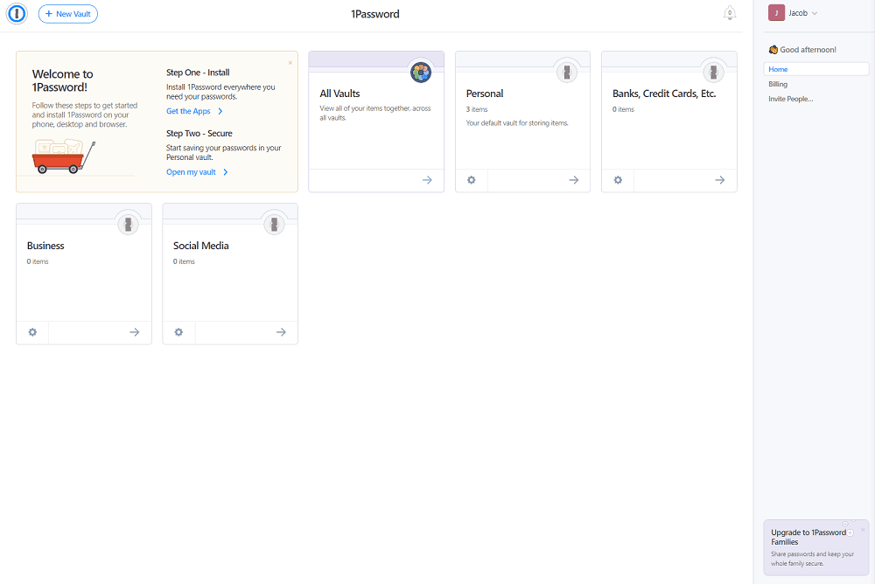
Task: Click the Business vault title
Action: tap(45, 246)
